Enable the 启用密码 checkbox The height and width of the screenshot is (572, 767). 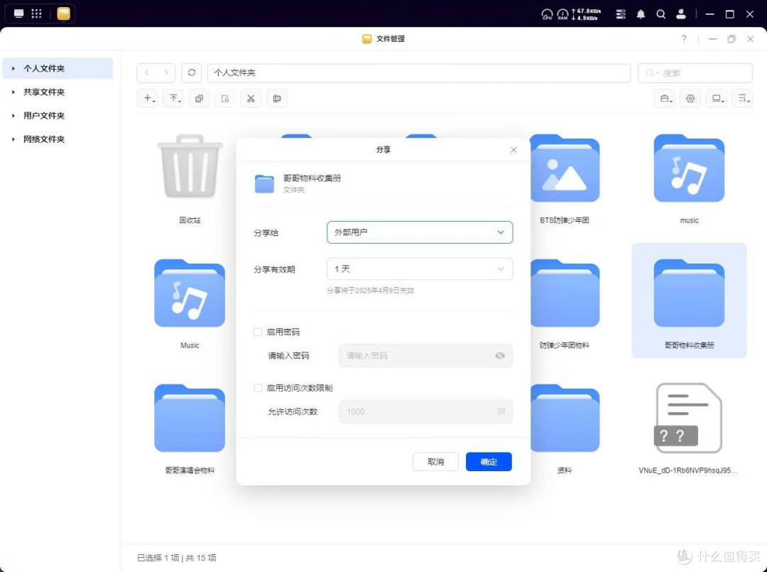click(x=258, y=333)
